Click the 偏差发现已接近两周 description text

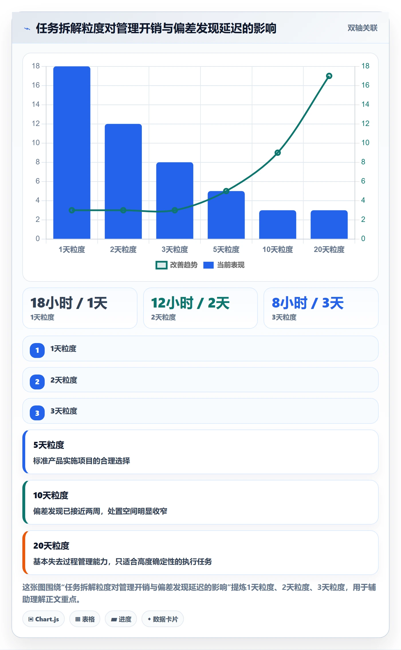[100, 511]
